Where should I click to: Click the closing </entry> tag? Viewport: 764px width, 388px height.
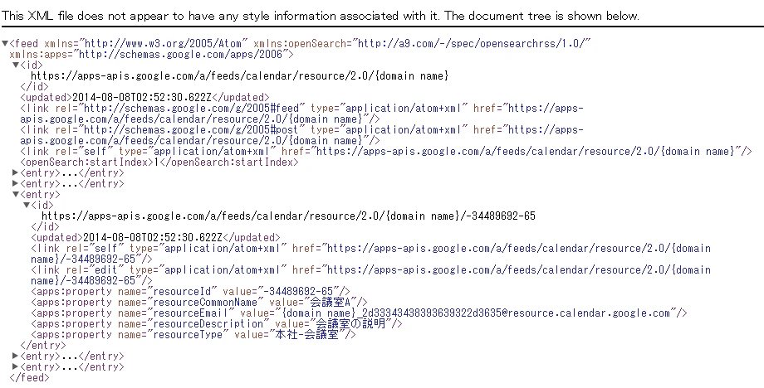pyautogui.click(x=43, y=345)
